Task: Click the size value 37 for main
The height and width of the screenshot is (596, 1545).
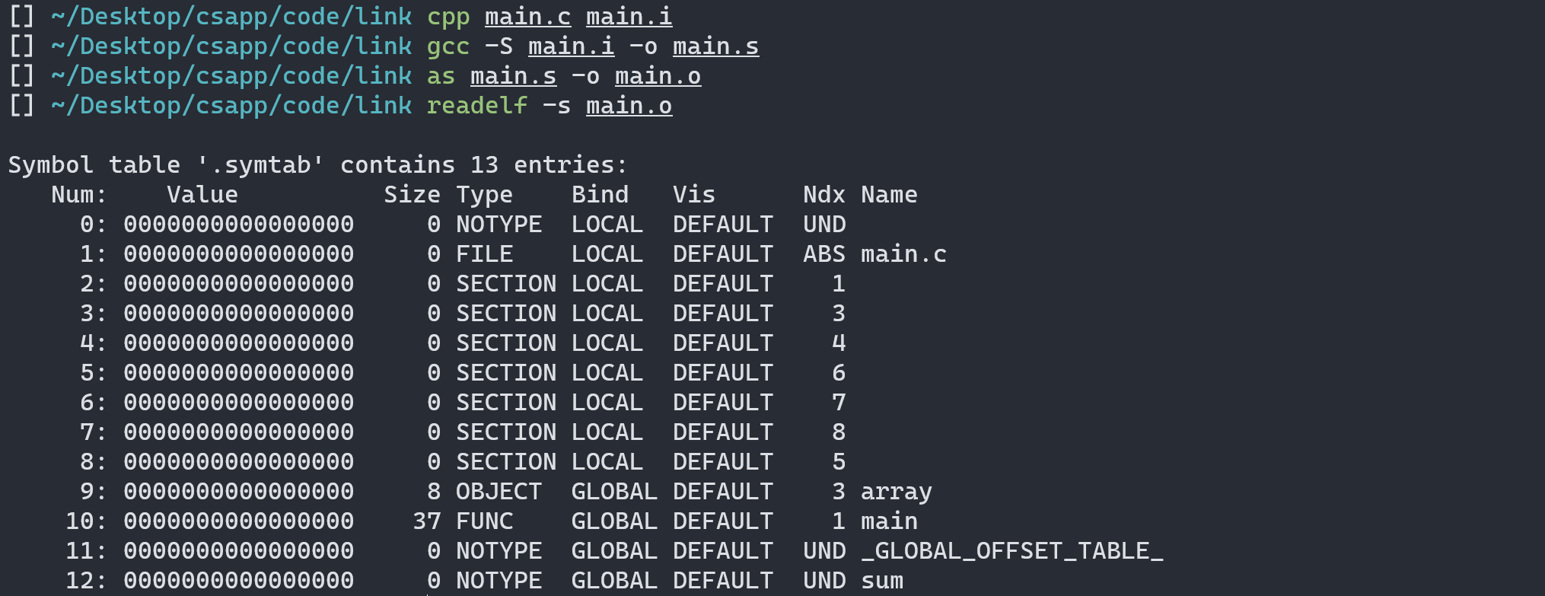Action: (426, 521)
